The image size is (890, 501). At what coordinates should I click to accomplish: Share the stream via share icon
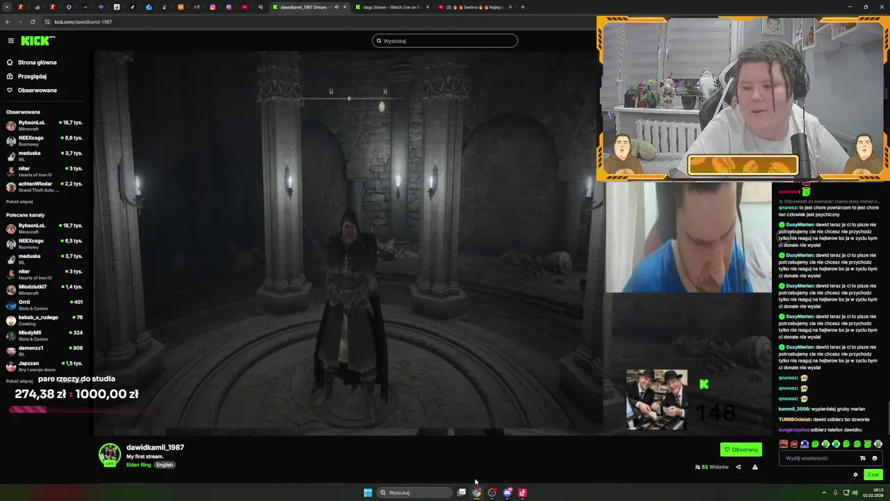coord(738,467)
